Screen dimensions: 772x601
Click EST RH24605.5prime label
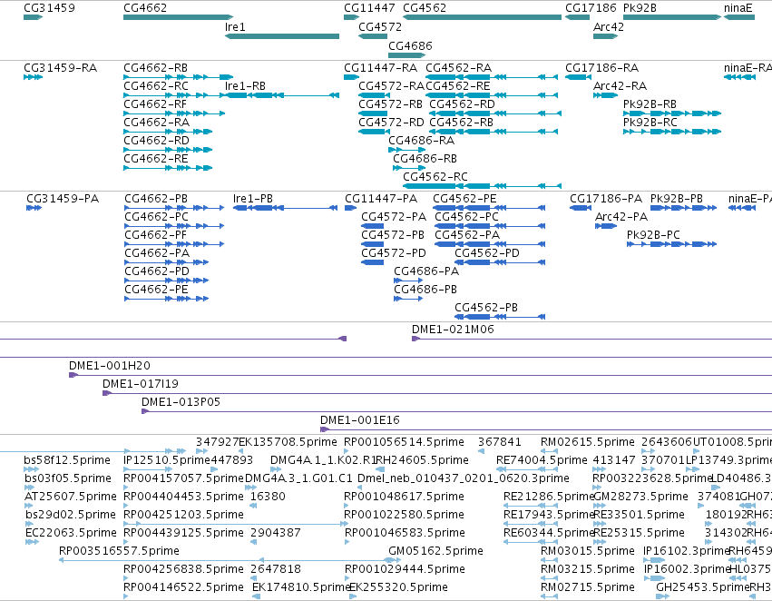tap(422, 460)
